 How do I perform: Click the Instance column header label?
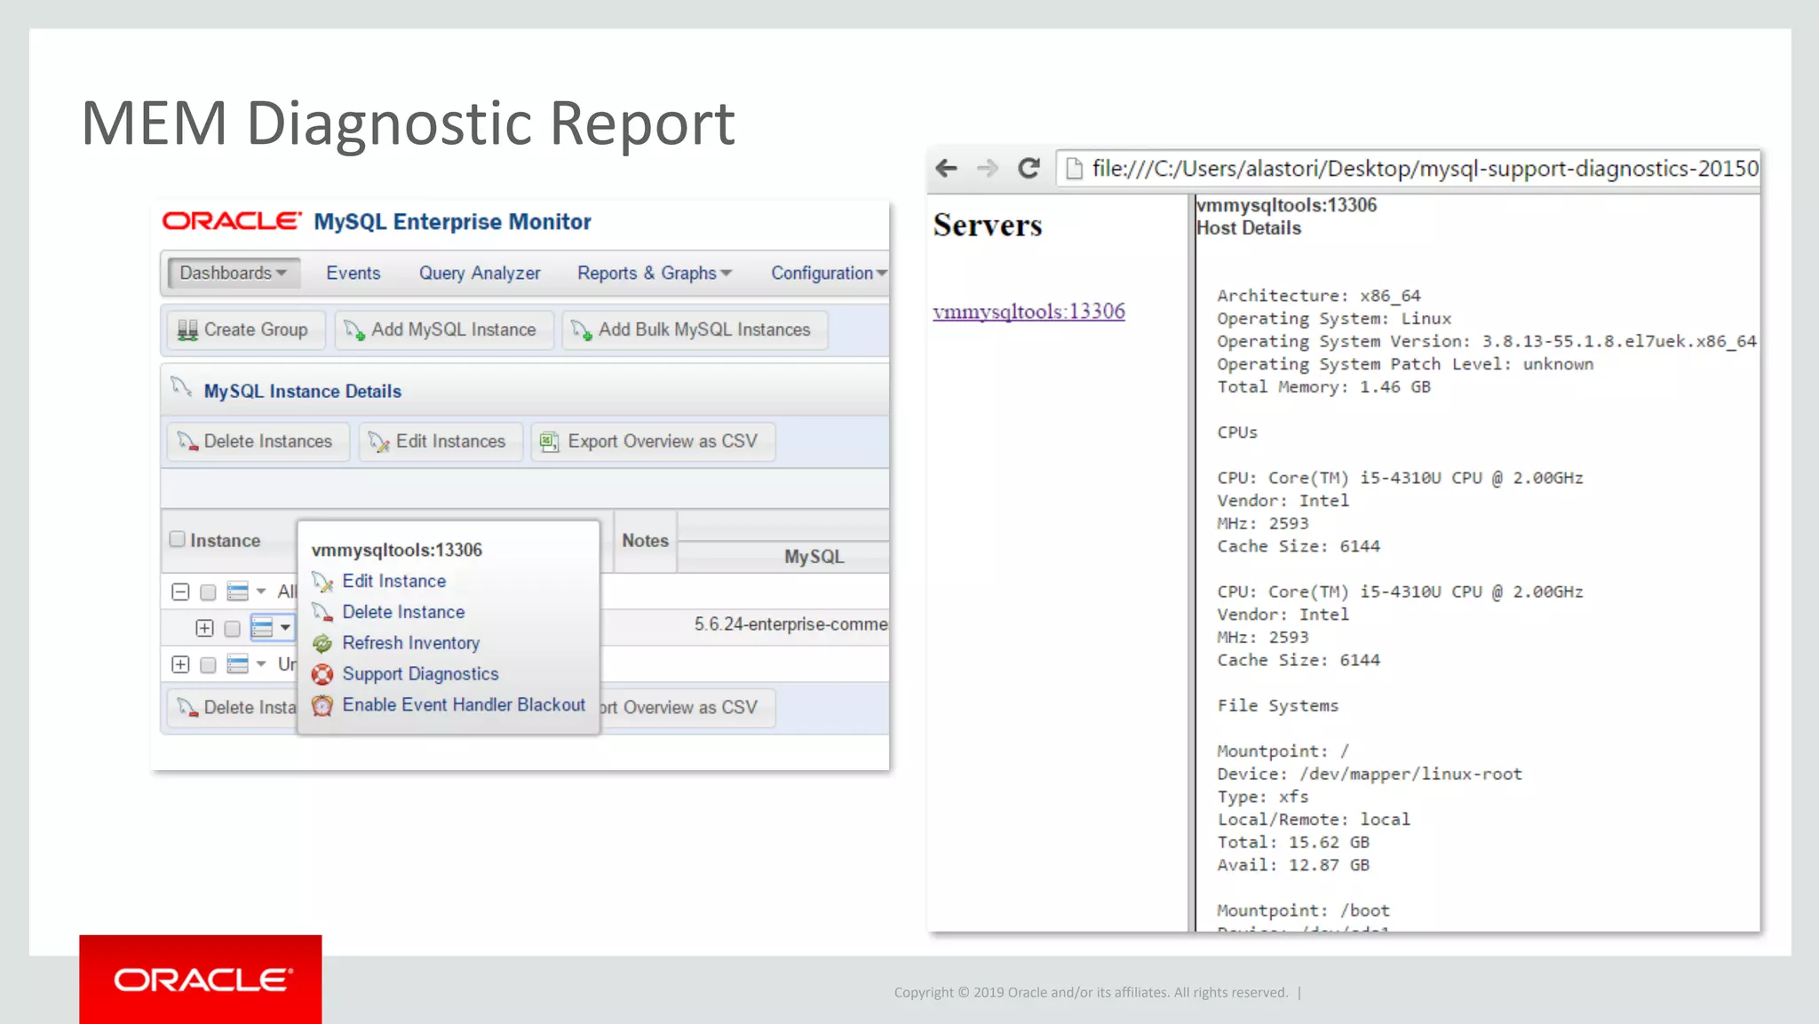point(225,540)
